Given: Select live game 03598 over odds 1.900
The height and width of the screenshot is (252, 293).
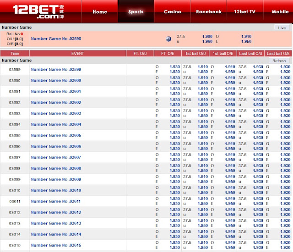Looking at the screenshot, I should pyautogui.click(x=207, y=37).
